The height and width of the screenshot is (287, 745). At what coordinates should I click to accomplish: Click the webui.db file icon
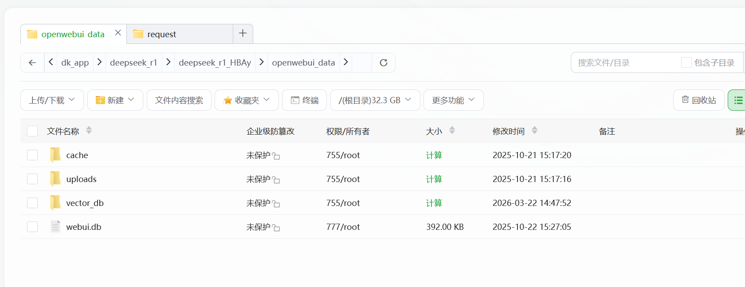click(x=55, y=227)
